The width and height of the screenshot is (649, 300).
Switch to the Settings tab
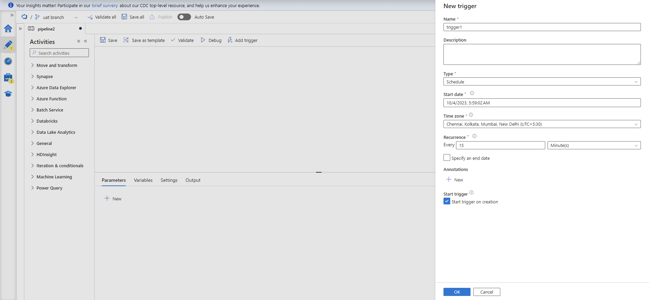(x=169, y=180)
